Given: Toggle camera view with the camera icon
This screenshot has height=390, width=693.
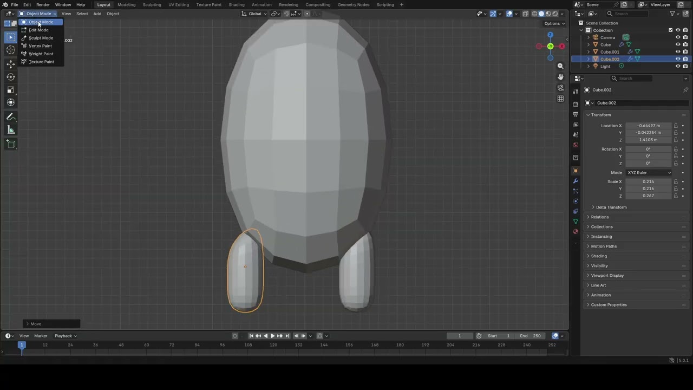Looking at the screenshot, I should point(560,88).
